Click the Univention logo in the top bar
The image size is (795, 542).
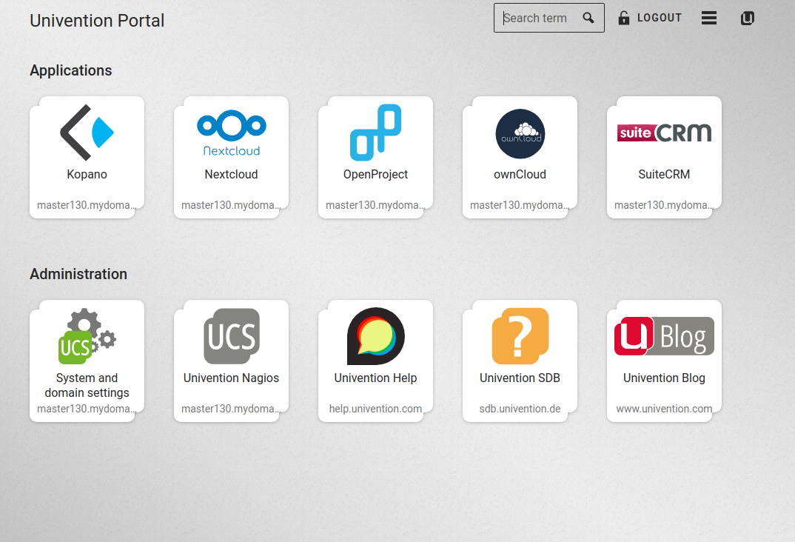coord(747,18)
